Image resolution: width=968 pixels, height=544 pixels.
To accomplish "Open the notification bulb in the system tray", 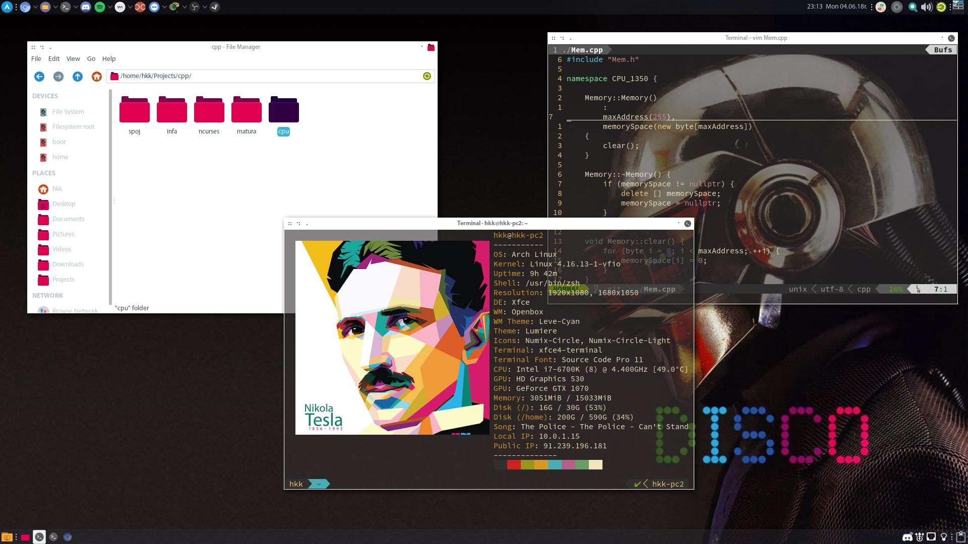I will tap(943, 537).
